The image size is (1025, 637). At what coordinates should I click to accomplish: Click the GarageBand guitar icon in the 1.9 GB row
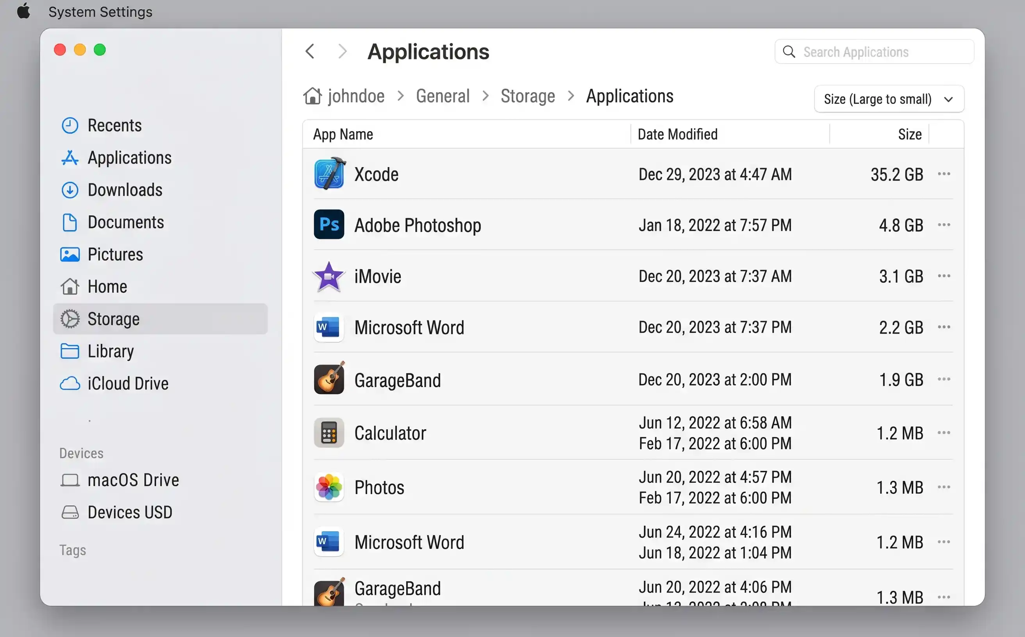[329, 378]
